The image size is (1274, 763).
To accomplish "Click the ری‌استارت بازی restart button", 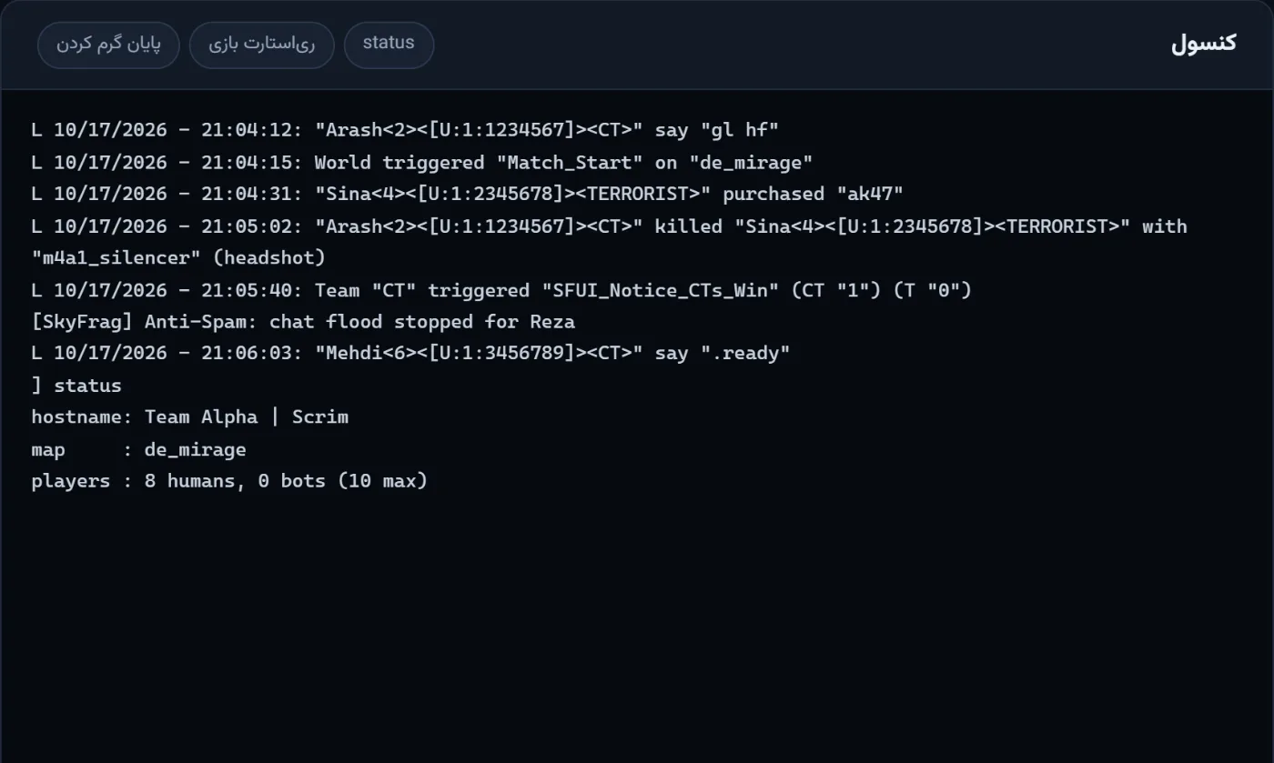I will tap(261, 45).
